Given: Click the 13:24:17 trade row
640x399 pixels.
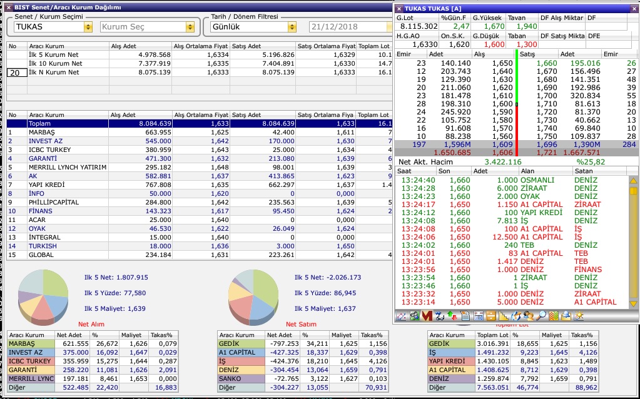Looking at the screenshot, I should (512, 205).
